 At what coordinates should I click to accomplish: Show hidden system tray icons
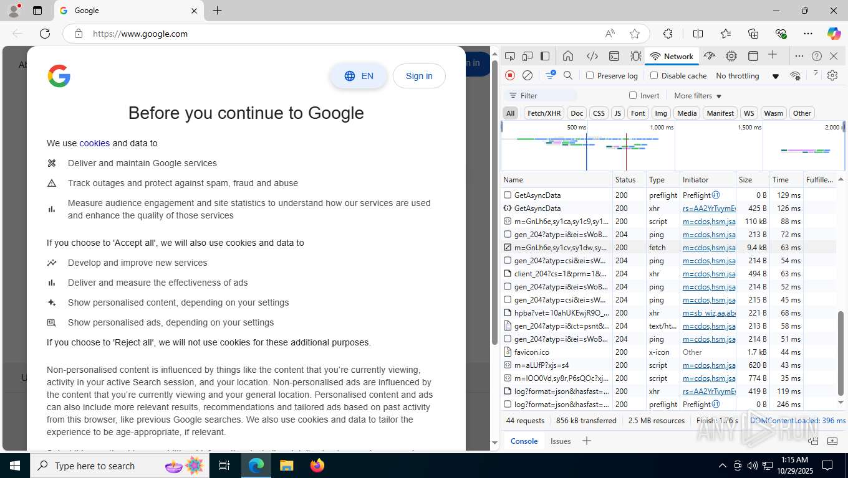pyautogui.click(x=723, y=466)
